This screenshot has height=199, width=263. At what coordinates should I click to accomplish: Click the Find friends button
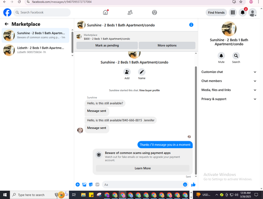click(216, 13)
